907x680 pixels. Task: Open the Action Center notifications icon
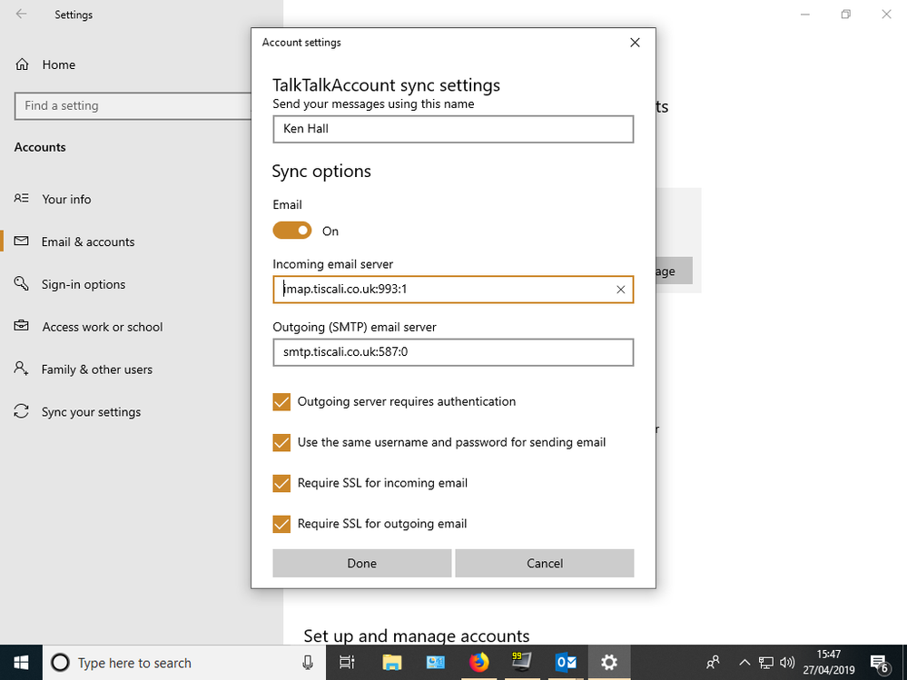(878, 662)
